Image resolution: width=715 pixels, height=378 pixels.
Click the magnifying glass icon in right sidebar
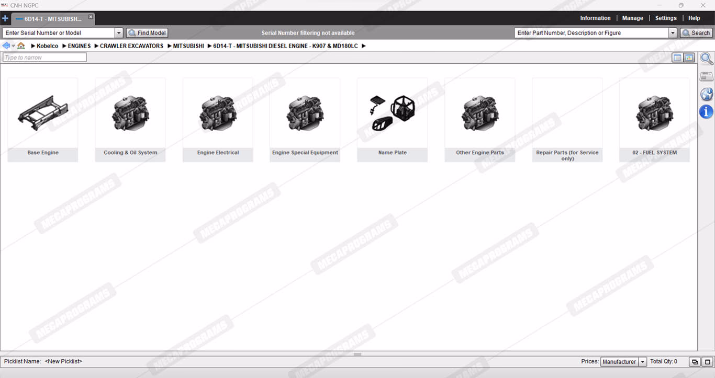(x=707, y=59)
